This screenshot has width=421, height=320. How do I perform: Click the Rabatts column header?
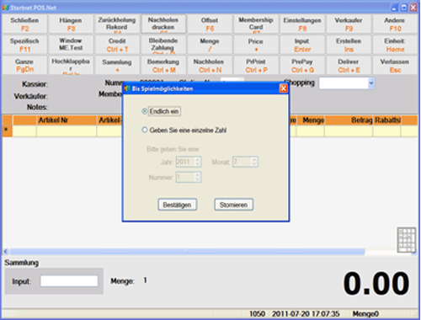point(387,120)
